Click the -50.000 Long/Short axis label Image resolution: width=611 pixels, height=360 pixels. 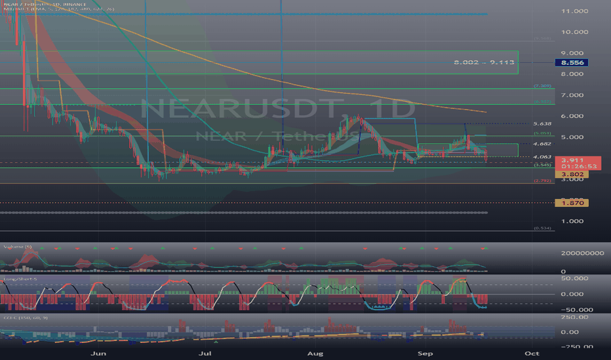click(577, 310)
